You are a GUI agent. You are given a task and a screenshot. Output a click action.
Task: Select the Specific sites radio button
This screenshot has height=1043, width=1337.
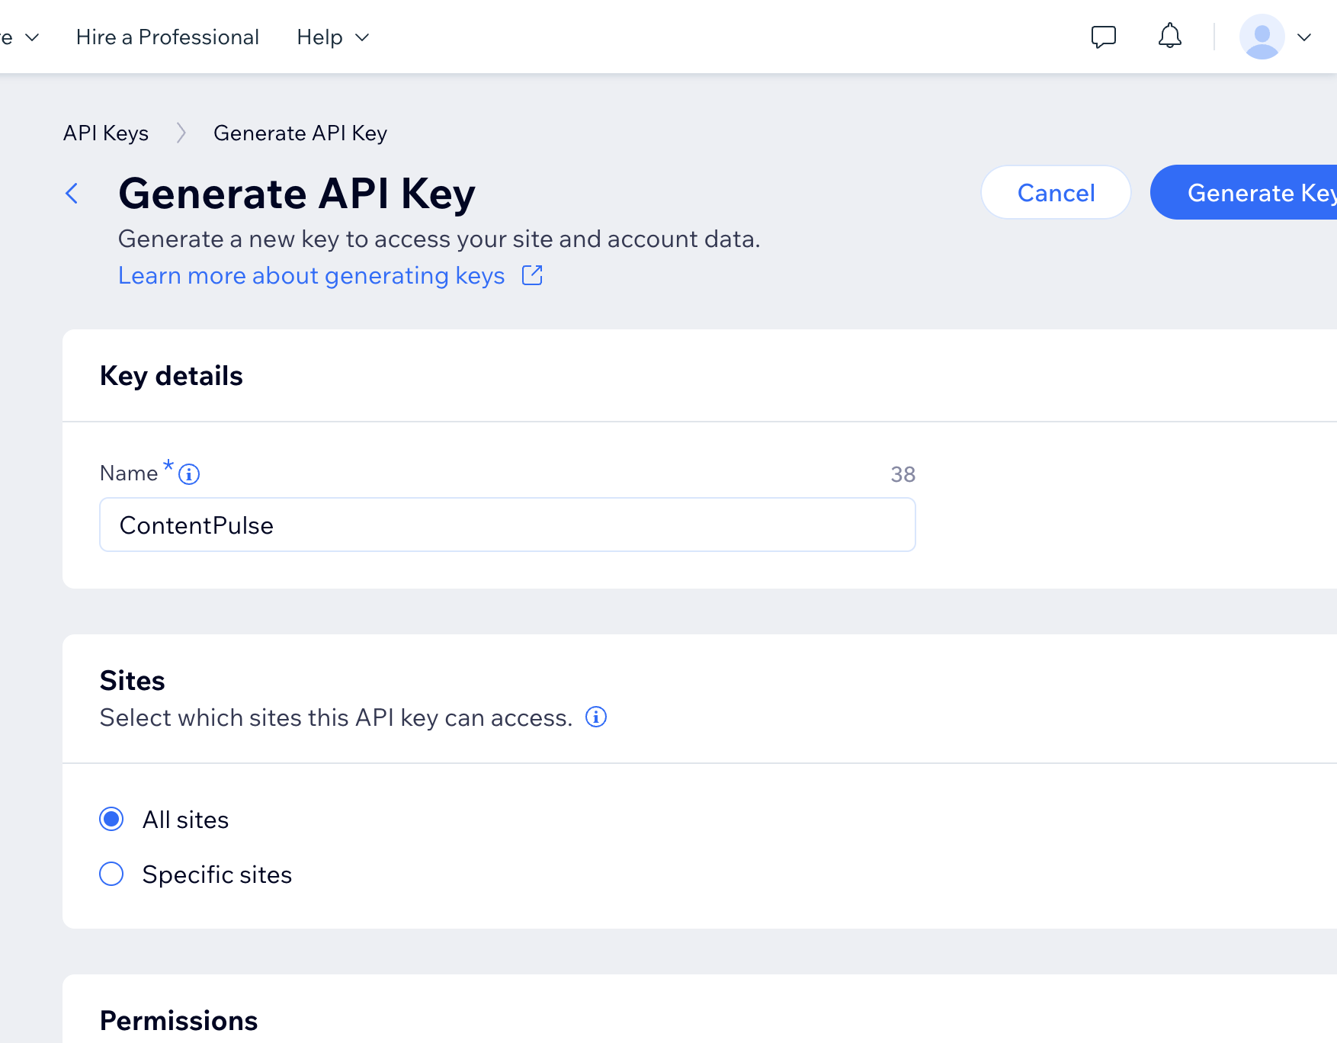click(111, 874)
